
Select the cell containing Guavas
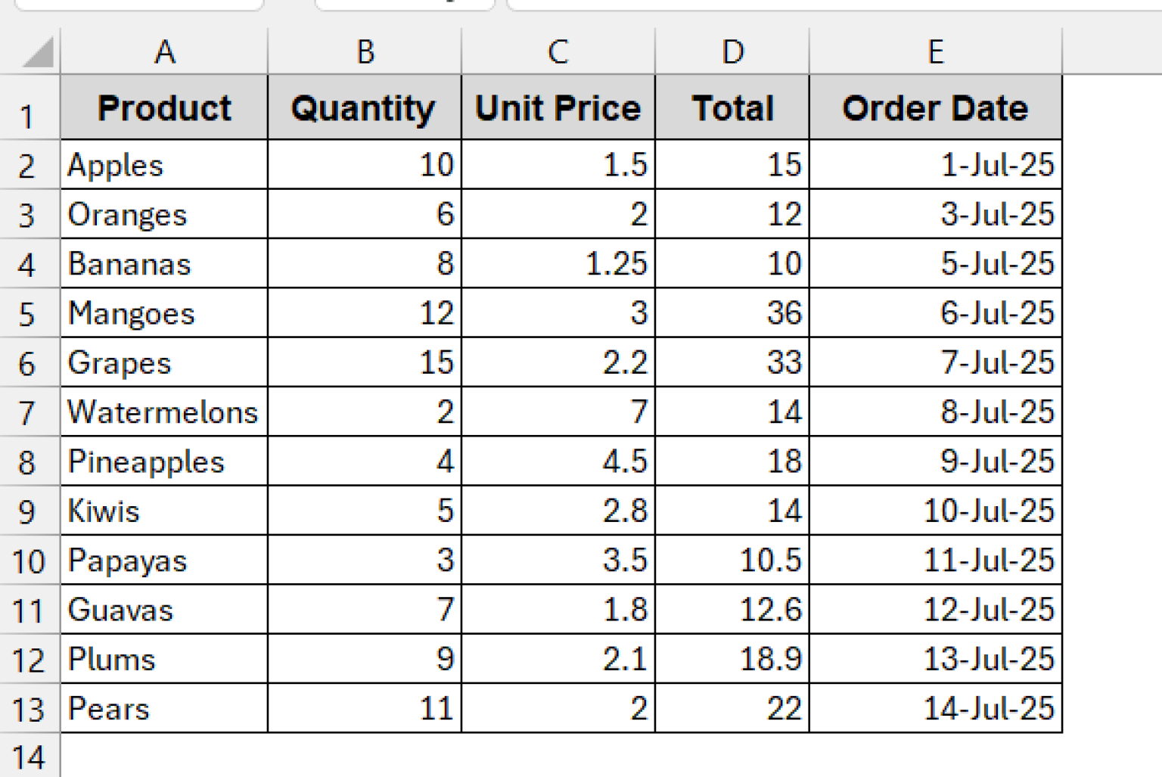point(163,610)
